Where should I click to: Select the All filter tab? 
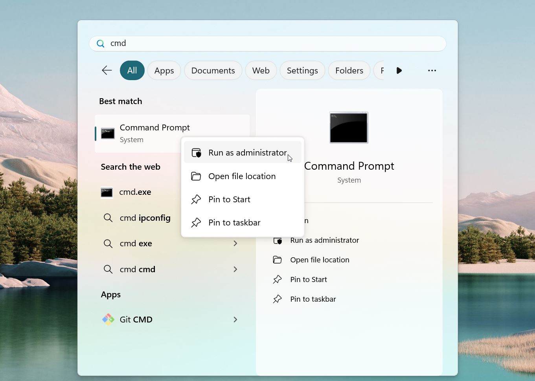132,70
